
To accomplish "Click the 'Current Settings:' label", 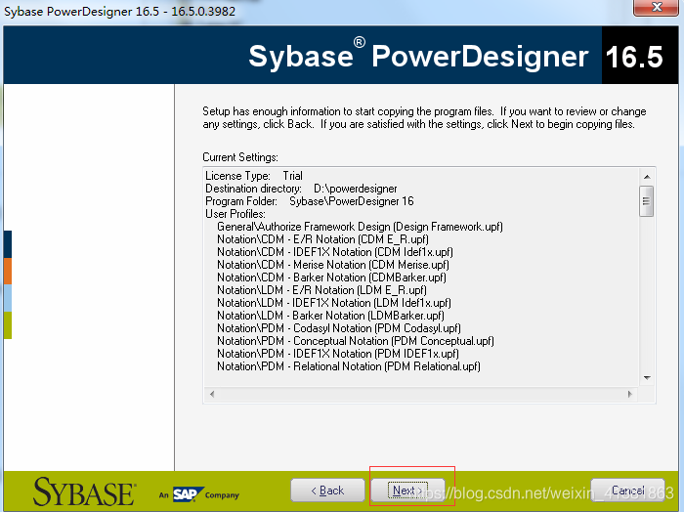I will click(240, 157).
